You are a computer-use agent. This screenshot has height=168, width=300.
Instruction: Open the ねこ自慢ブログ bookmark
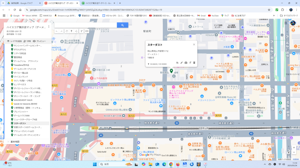click(238, 15)
